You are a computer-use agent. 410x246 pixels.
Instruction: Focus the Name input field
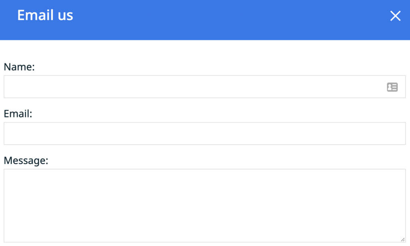(205, 87)
